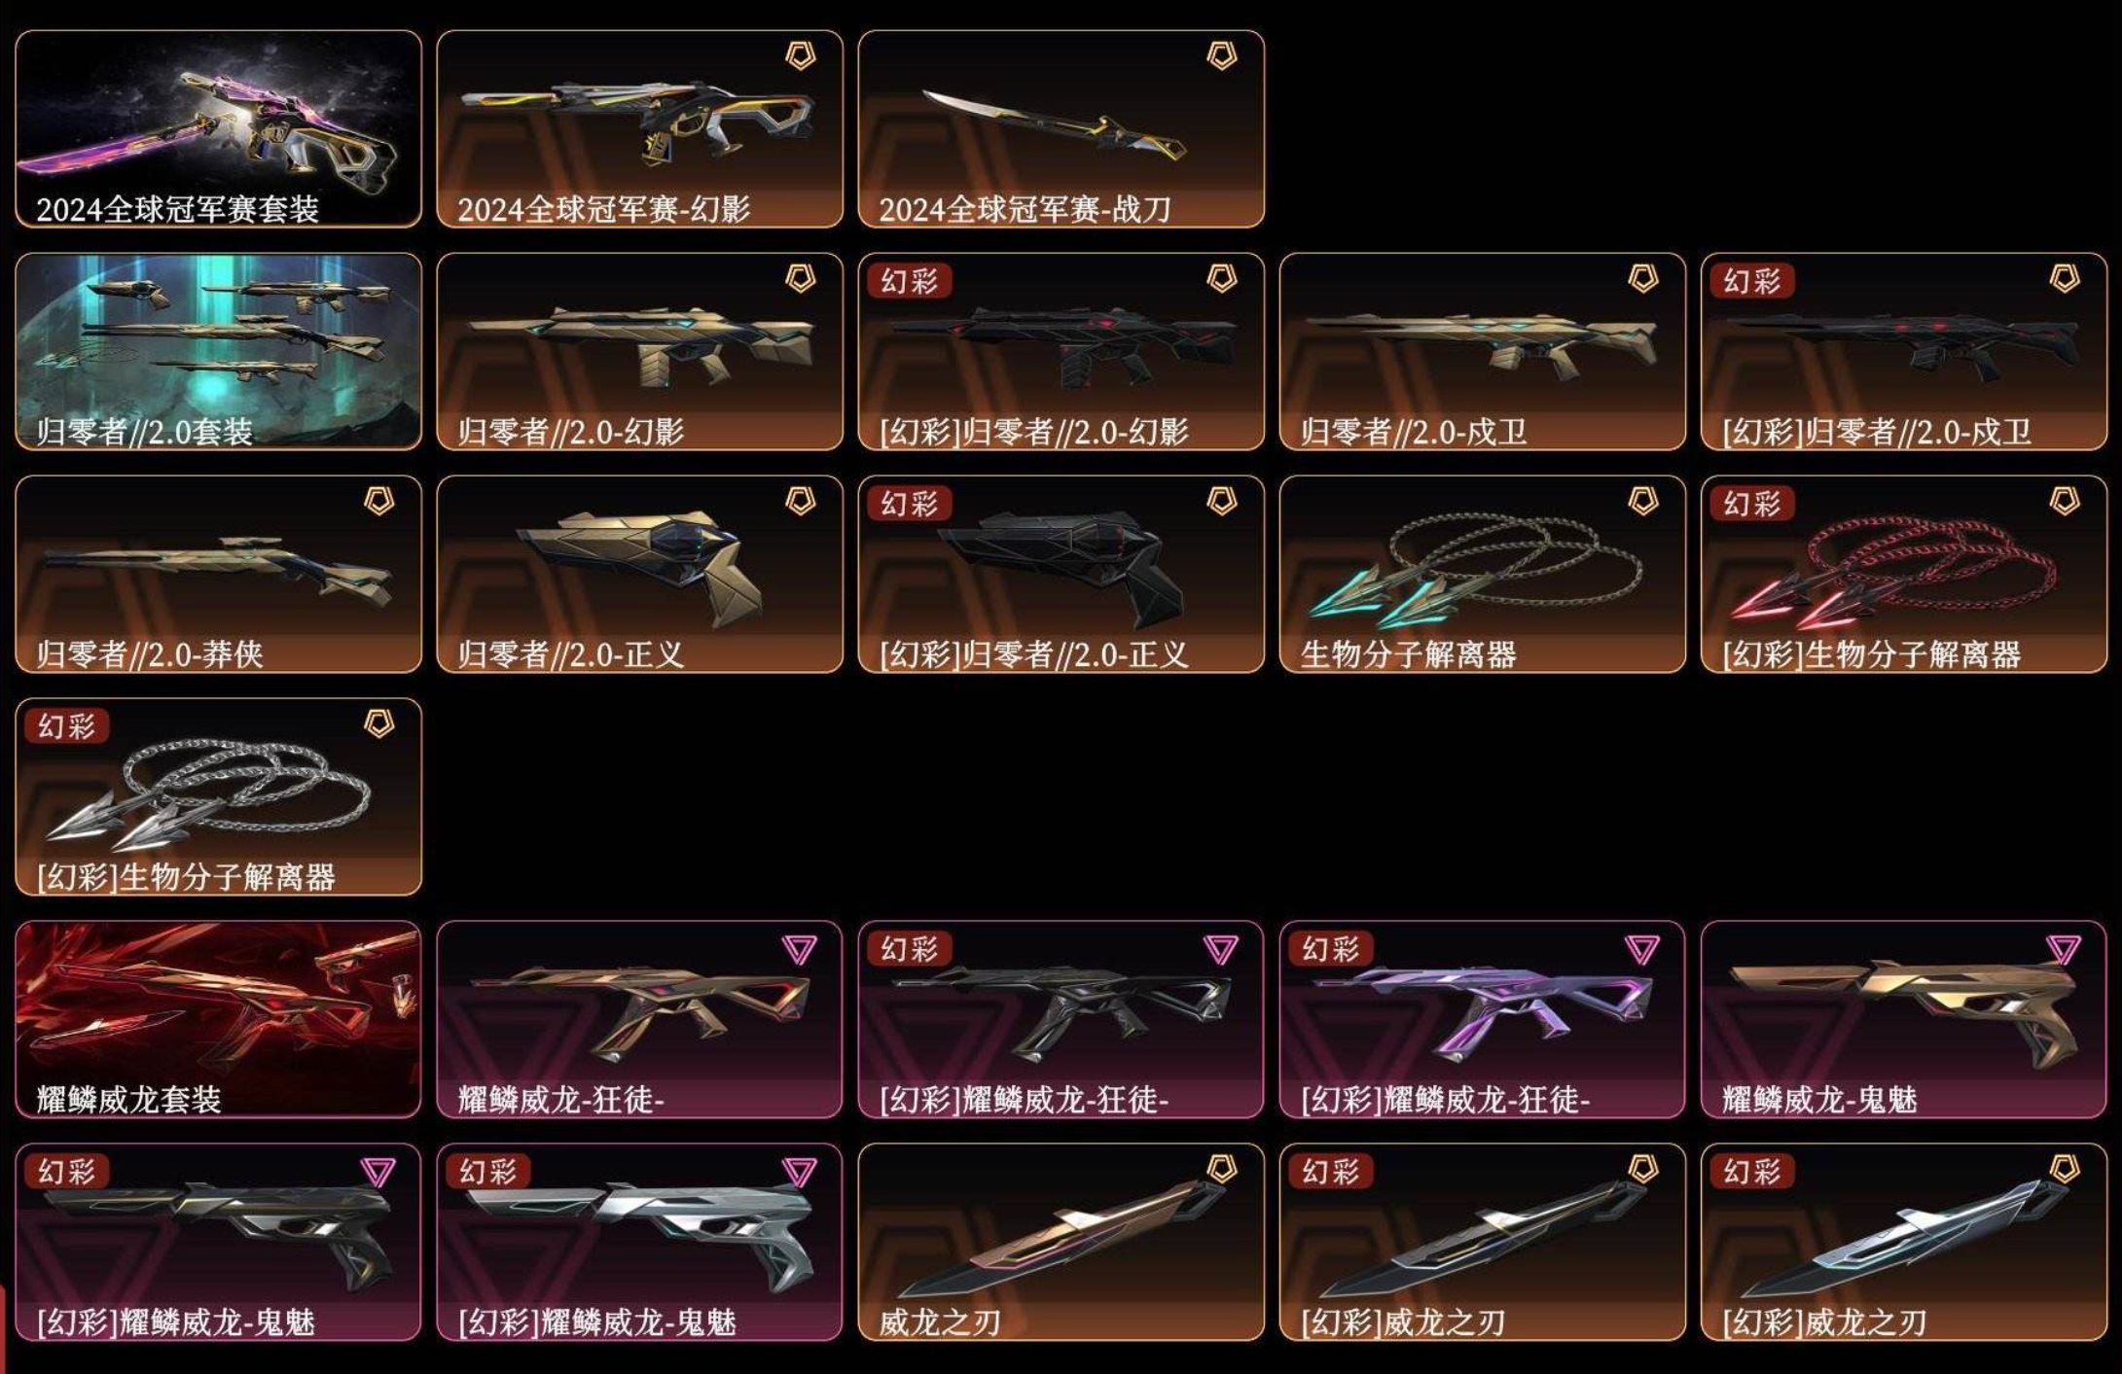Viewport: 2122px width, 1374px height.
Task: Click the 幻彩 badge on silver 生物分子解离器
Action: (66, 726)
